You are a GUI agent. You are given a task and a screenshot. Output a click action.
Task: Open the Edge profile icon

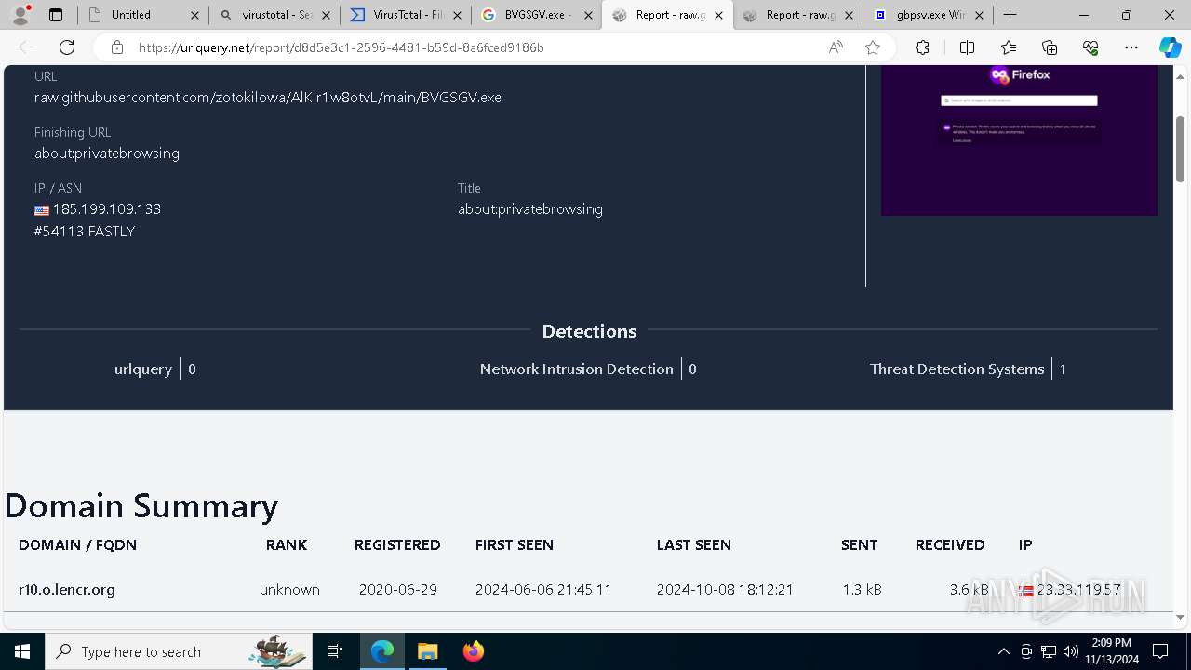pyautogui.click(x=20, y=15)
